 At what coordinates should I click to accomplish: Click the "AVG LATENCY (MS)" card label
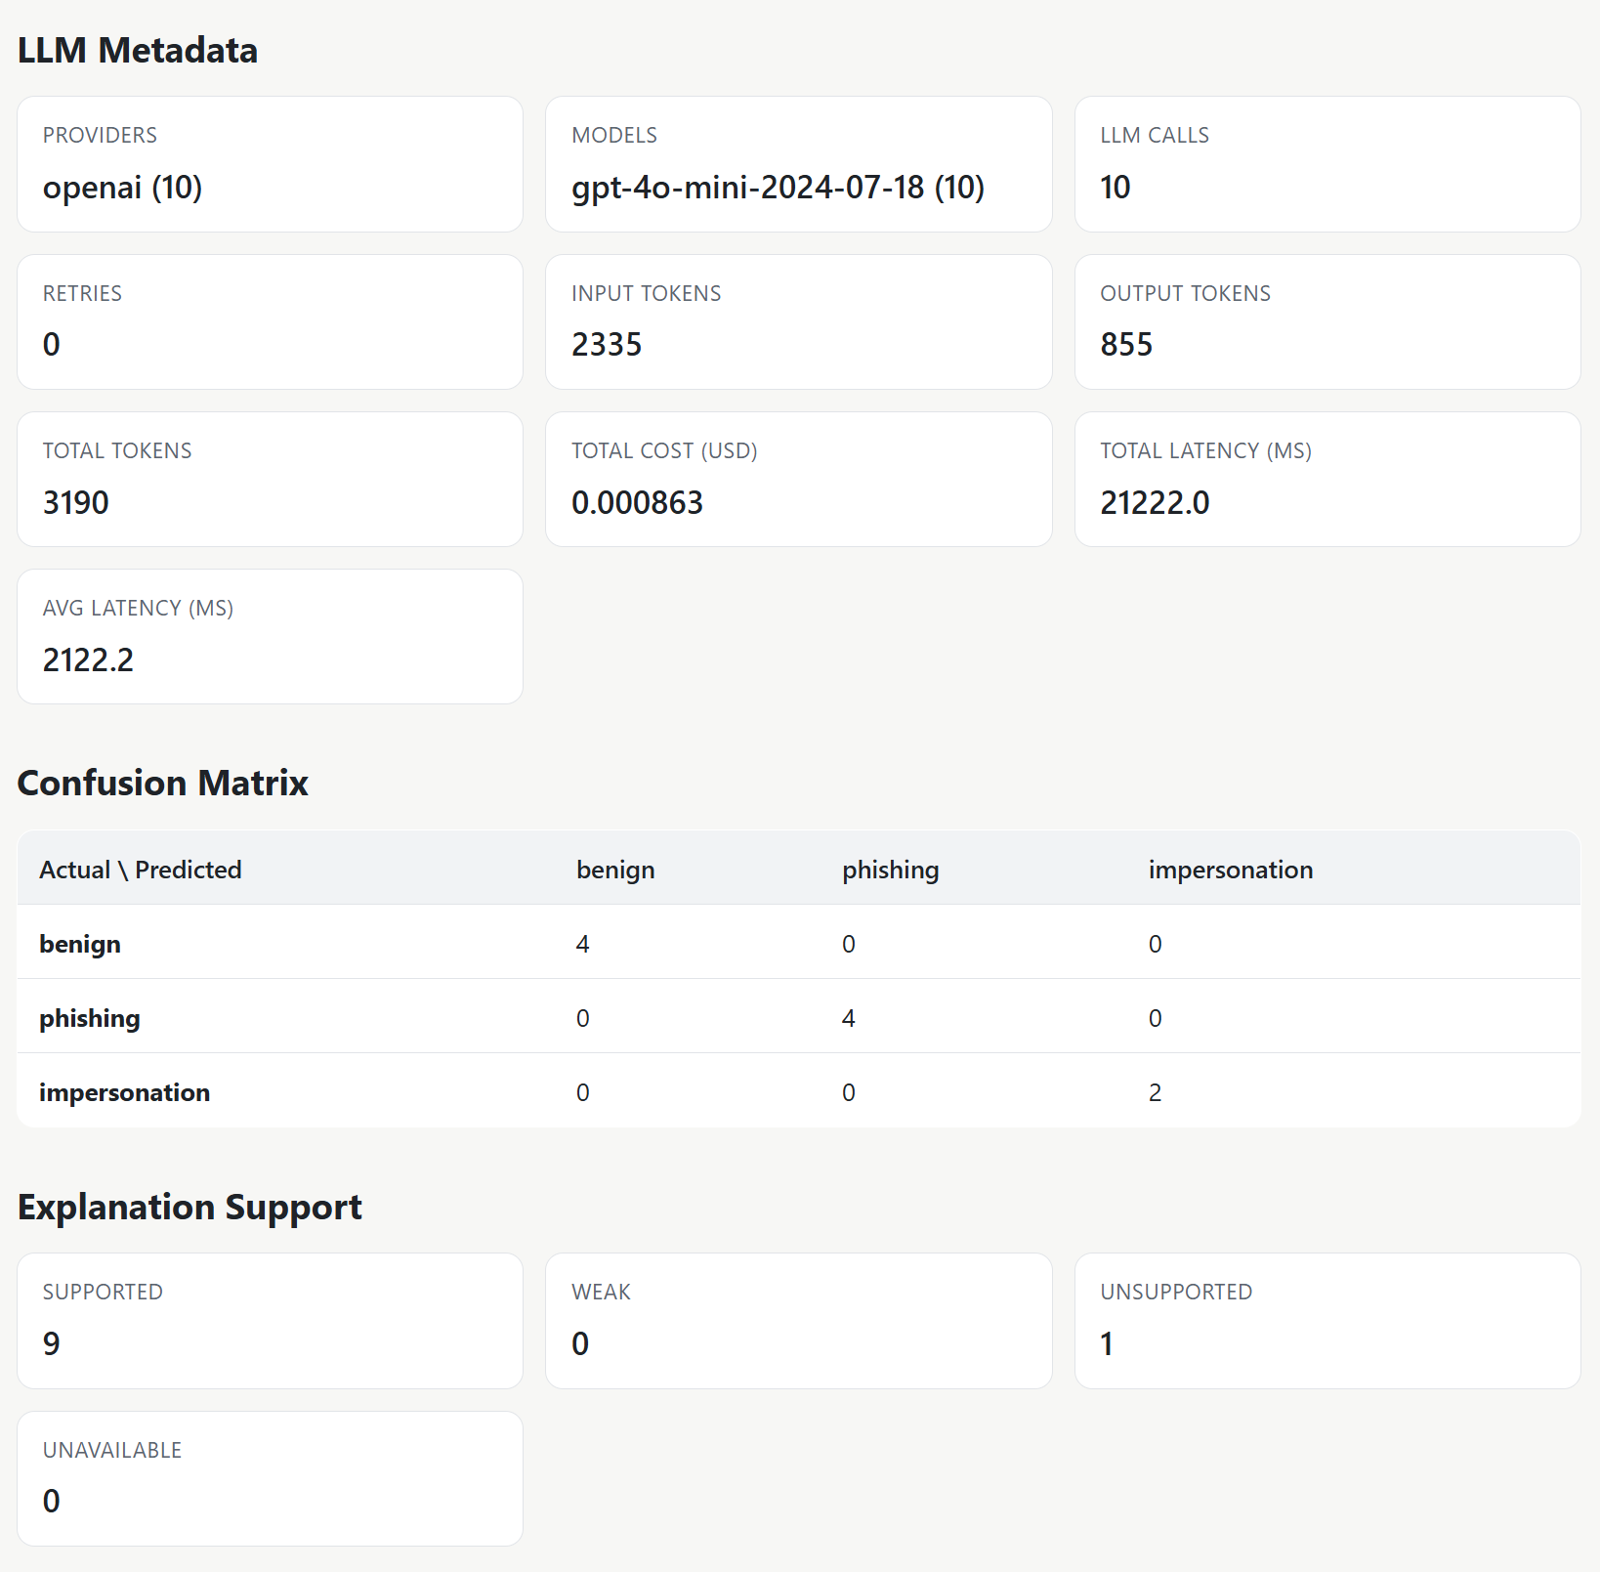point(138,608)
